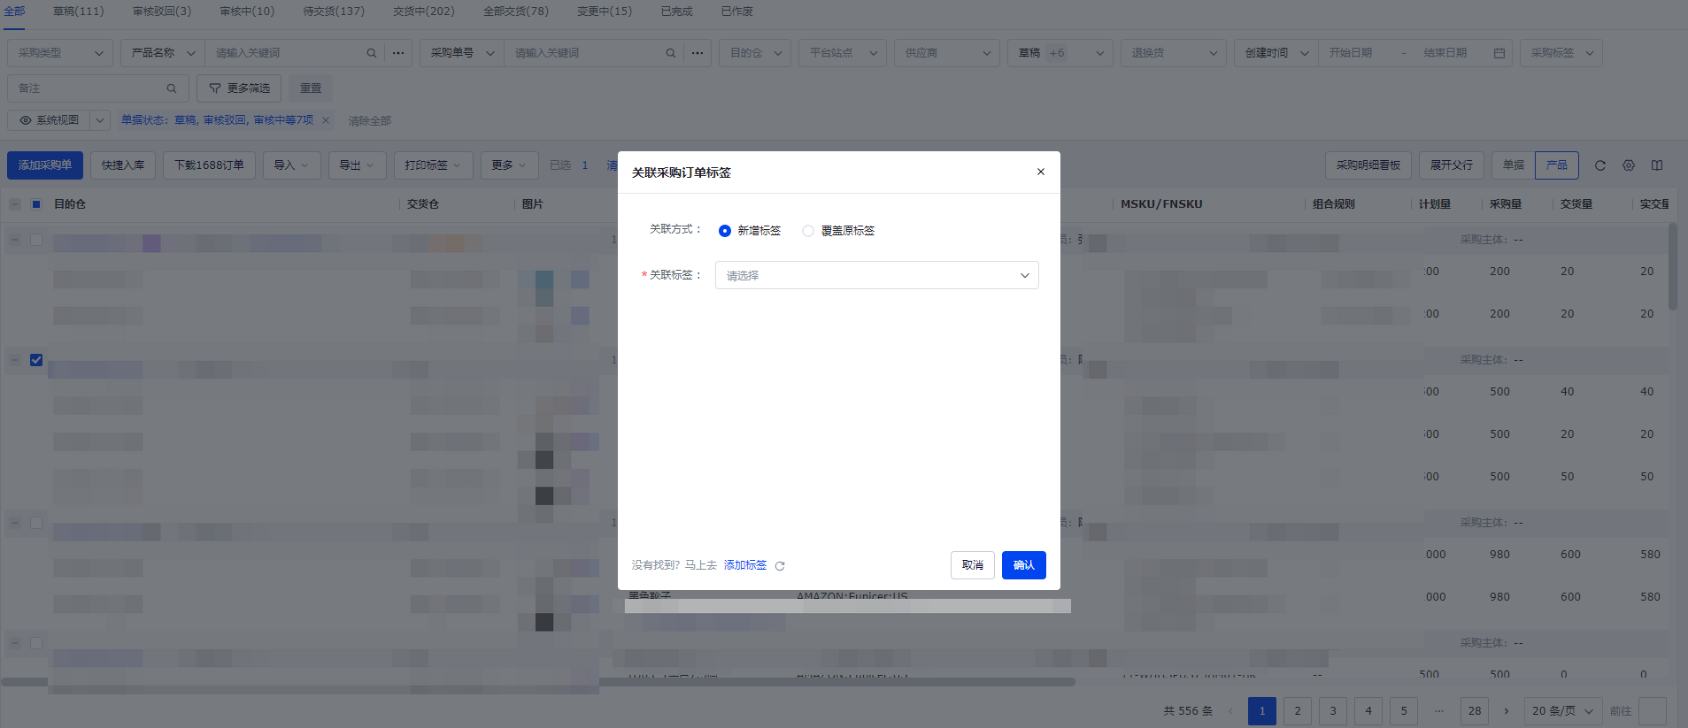Image resolution: width=1688 pixels, height=728 pixels.
Task: Open the 20 条/页 page size dropdown
Action: [1563, 711]
